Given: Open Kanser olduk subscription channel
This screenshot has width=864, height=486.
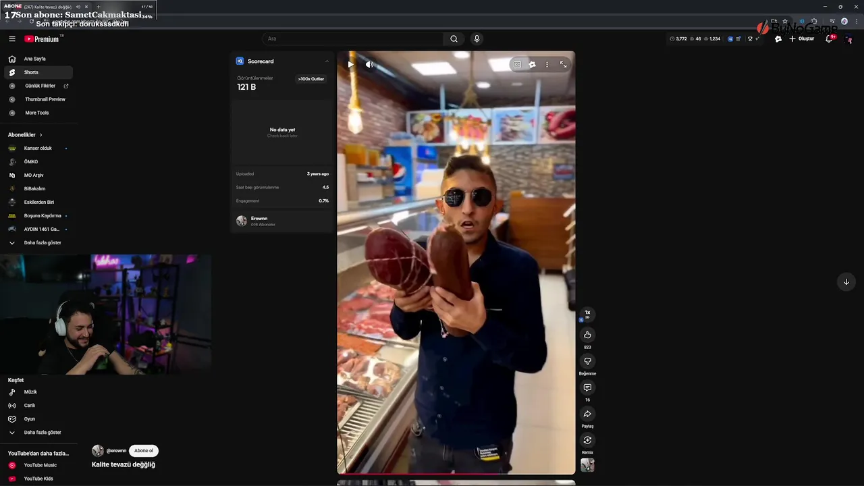Looking at the screenshot, I should 38,148.
